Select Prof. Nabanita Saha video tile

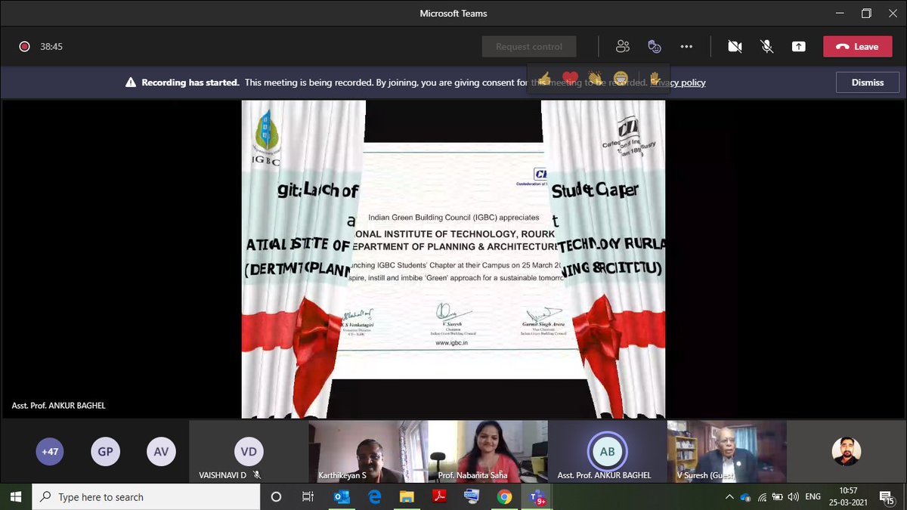pos(488,452)
